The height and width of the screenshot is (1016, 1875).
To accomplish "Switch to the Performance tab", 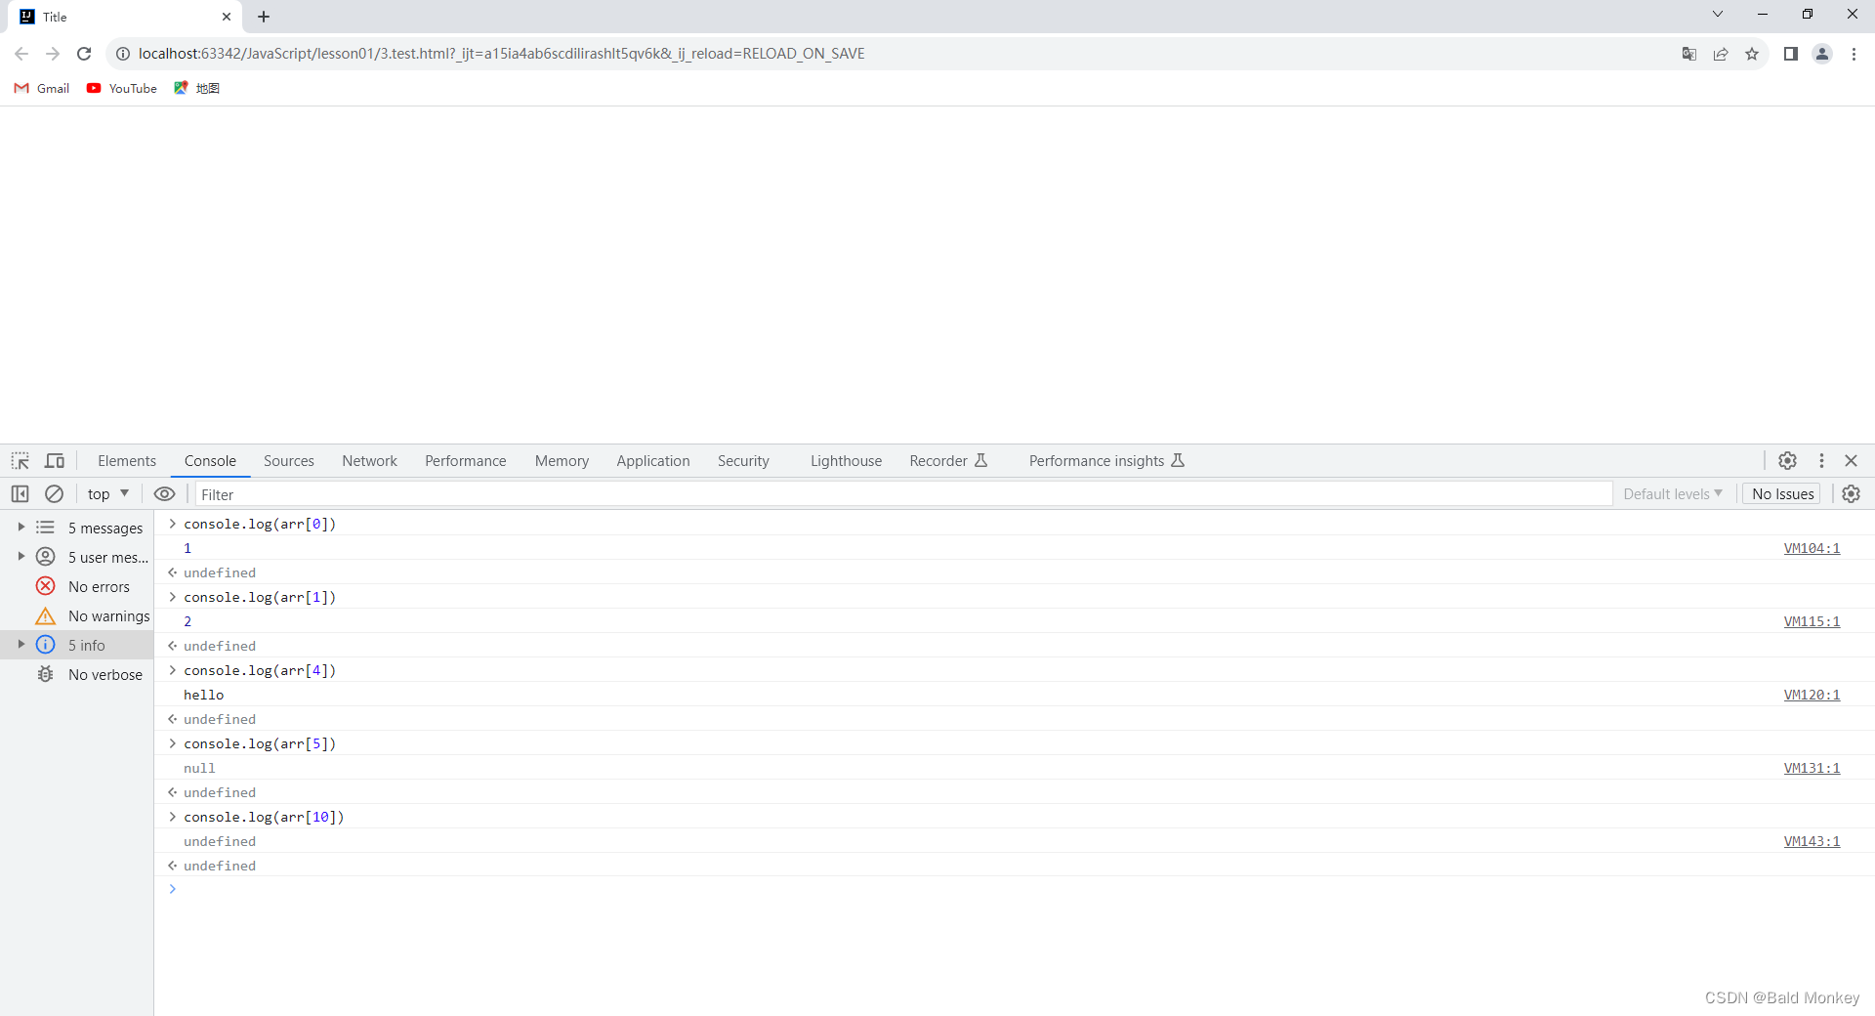I will pyautogui.click(x=465, y=461).
